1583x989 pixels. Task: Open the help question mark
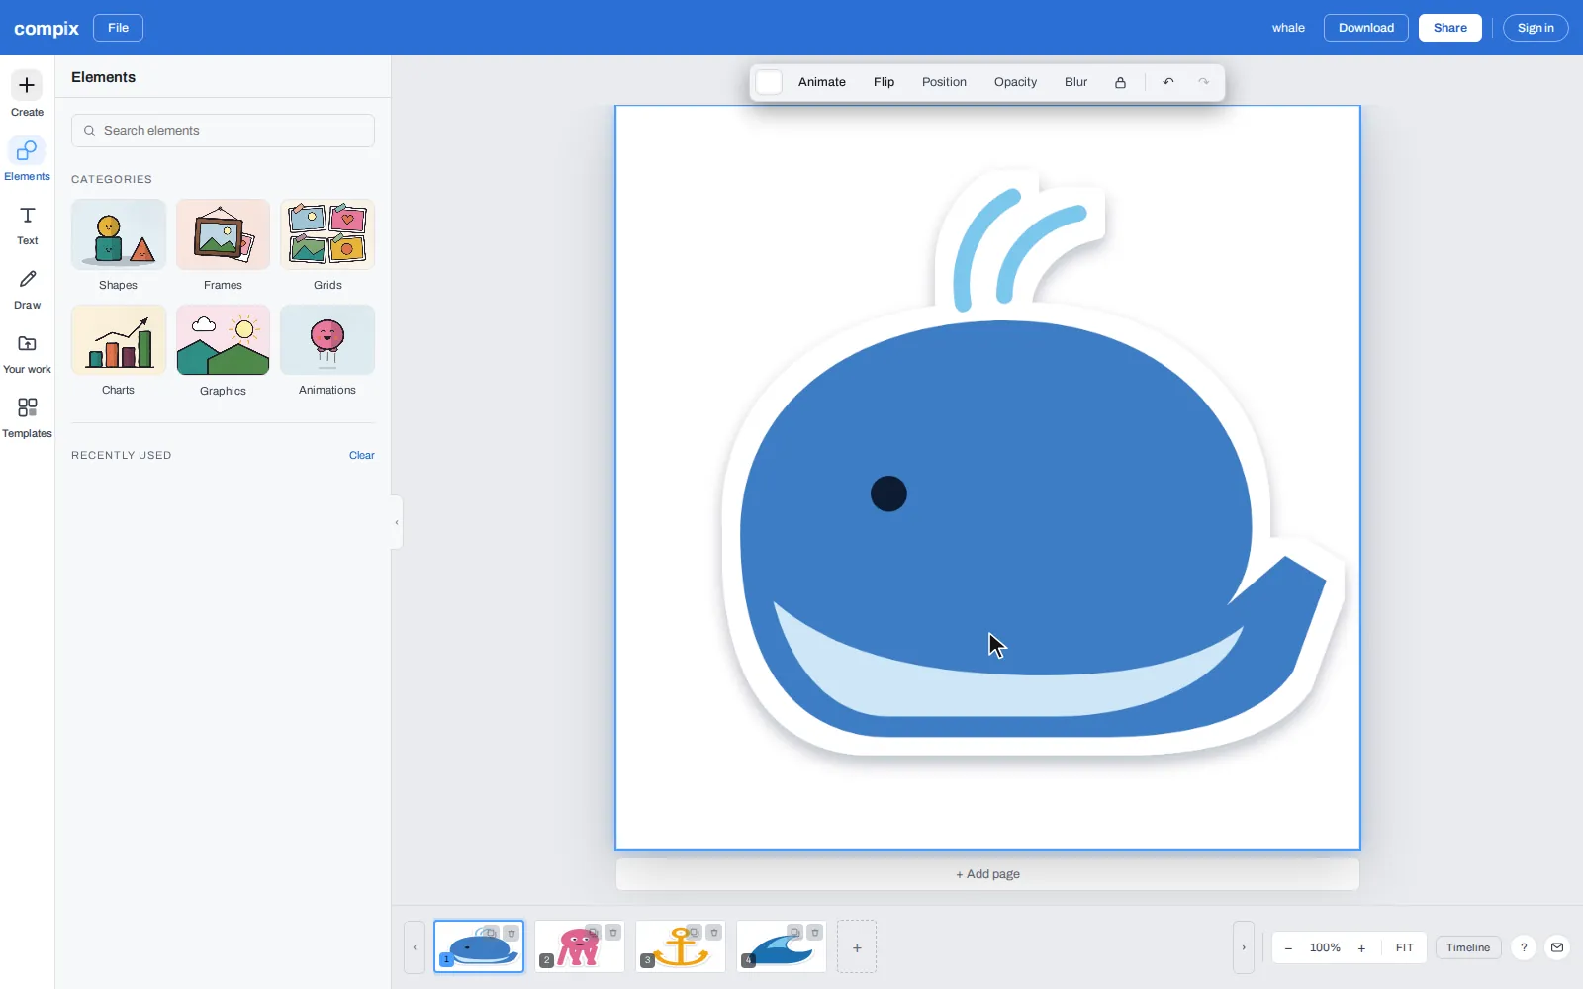pyautogui.click(x=1524, y=947)
